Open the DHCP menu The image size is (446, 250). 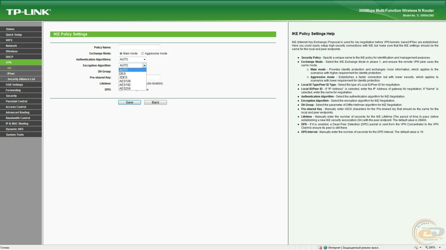coord(21,57)
